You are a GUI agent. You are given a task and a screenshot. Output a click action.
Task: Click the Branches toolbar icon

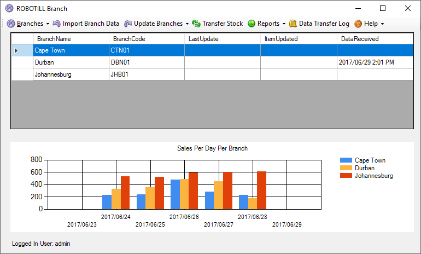[11, 24]
